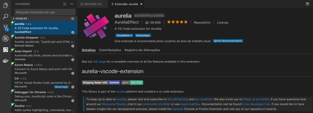Open in our developer hub link
Screen dimensions: 313x113
pyautogui.click(x=256, y=104)
